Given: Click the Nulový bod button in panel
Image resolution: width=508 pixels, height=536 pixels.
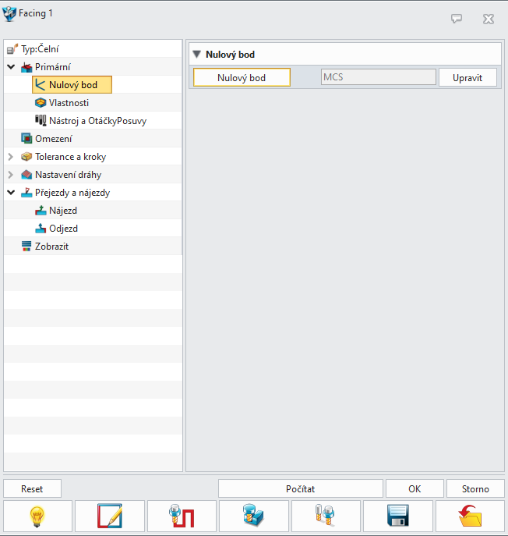Looking at the screenshot, I should click(x=242, y=77).
